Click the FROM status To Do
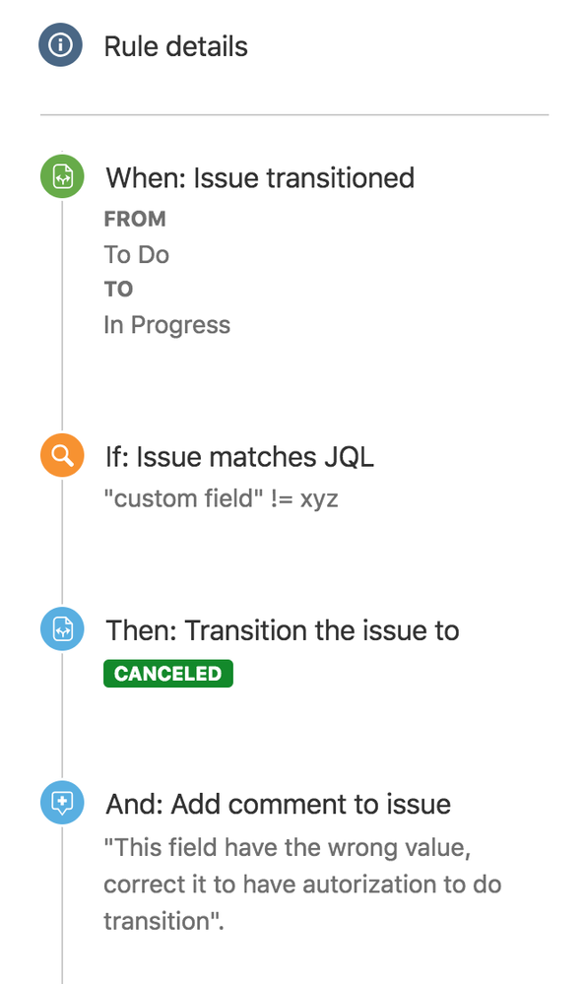The width and height of the screenshot is (584, 984). [x=136, y=254]
